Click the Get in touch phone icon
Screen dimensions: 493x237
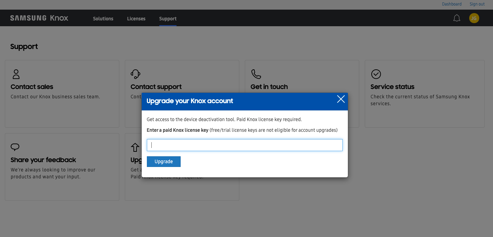pyautogui.click(x=256, y=74)
